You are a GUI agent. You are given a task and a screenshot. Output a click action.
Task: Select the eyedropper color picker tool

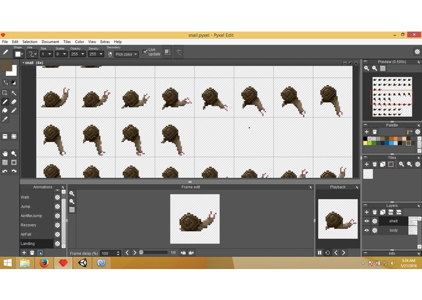coord(5,119)
